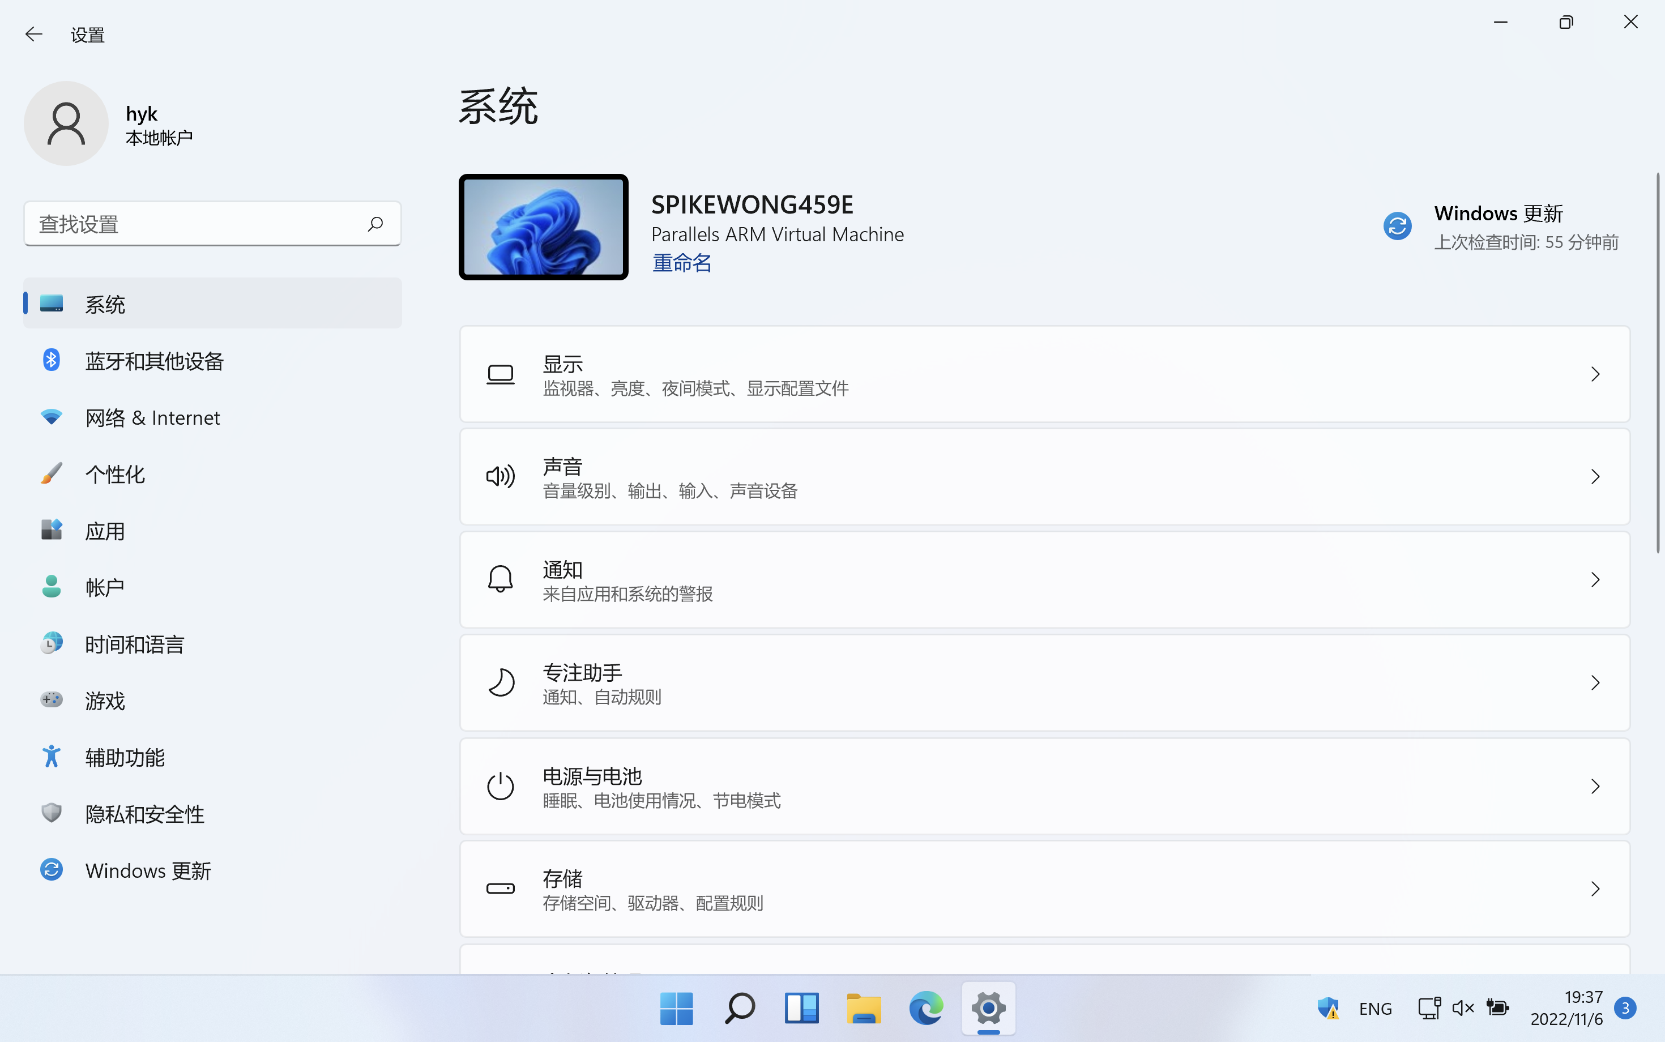Click the 电源与电池 power icon

(x=500, y=785)
